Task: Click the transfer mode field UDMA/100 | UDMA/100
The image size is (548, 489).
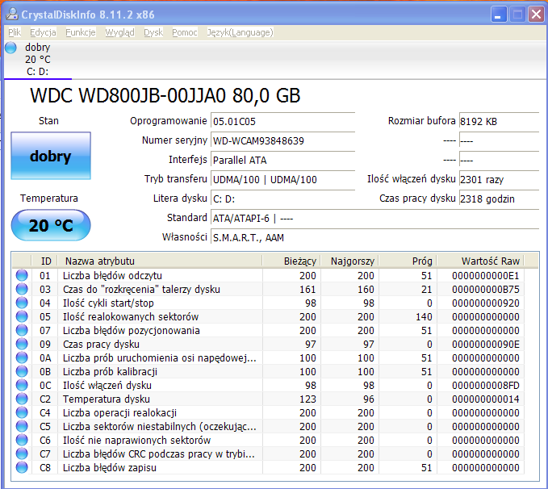Action: [x=282, y=180]
